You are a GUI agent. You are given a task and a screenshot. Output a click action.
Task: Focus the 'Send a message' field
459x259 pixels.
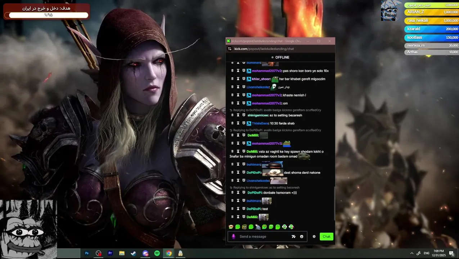click(x=267, y=236)
